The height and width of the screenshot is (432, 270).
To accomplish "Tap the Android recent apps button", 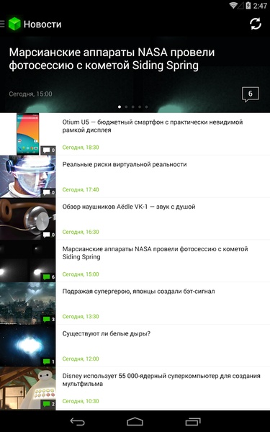I will (193, 421).
